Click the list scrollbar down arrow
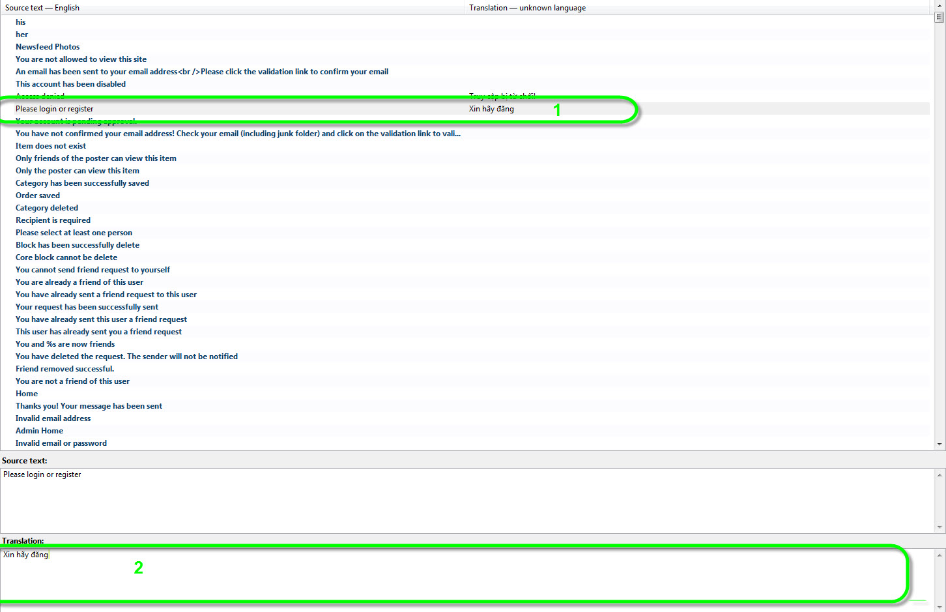 [939, 444]
